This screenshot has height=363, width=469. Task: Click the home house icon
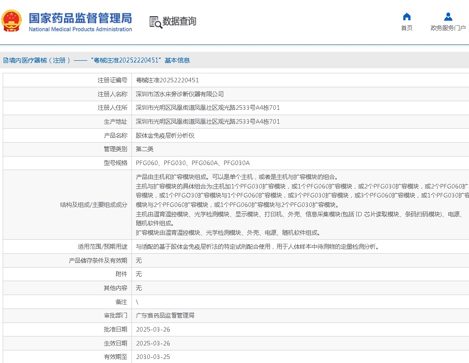click(406, 17)
